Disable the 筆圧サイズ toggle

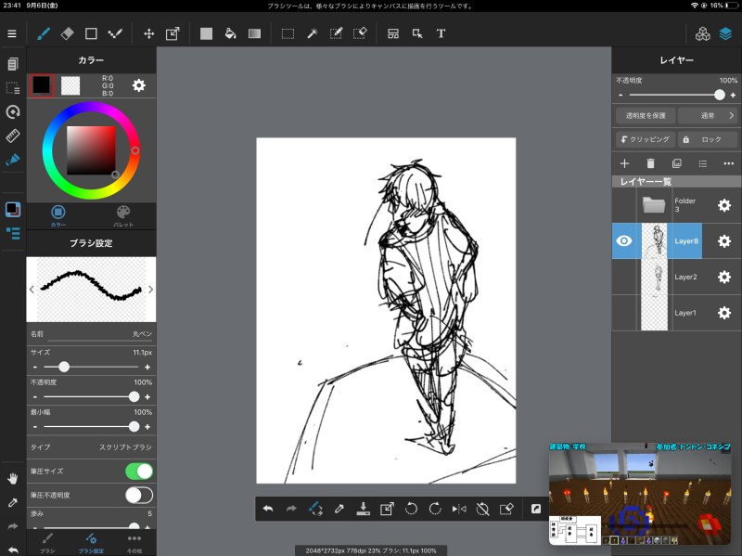(x=138, y=472)
